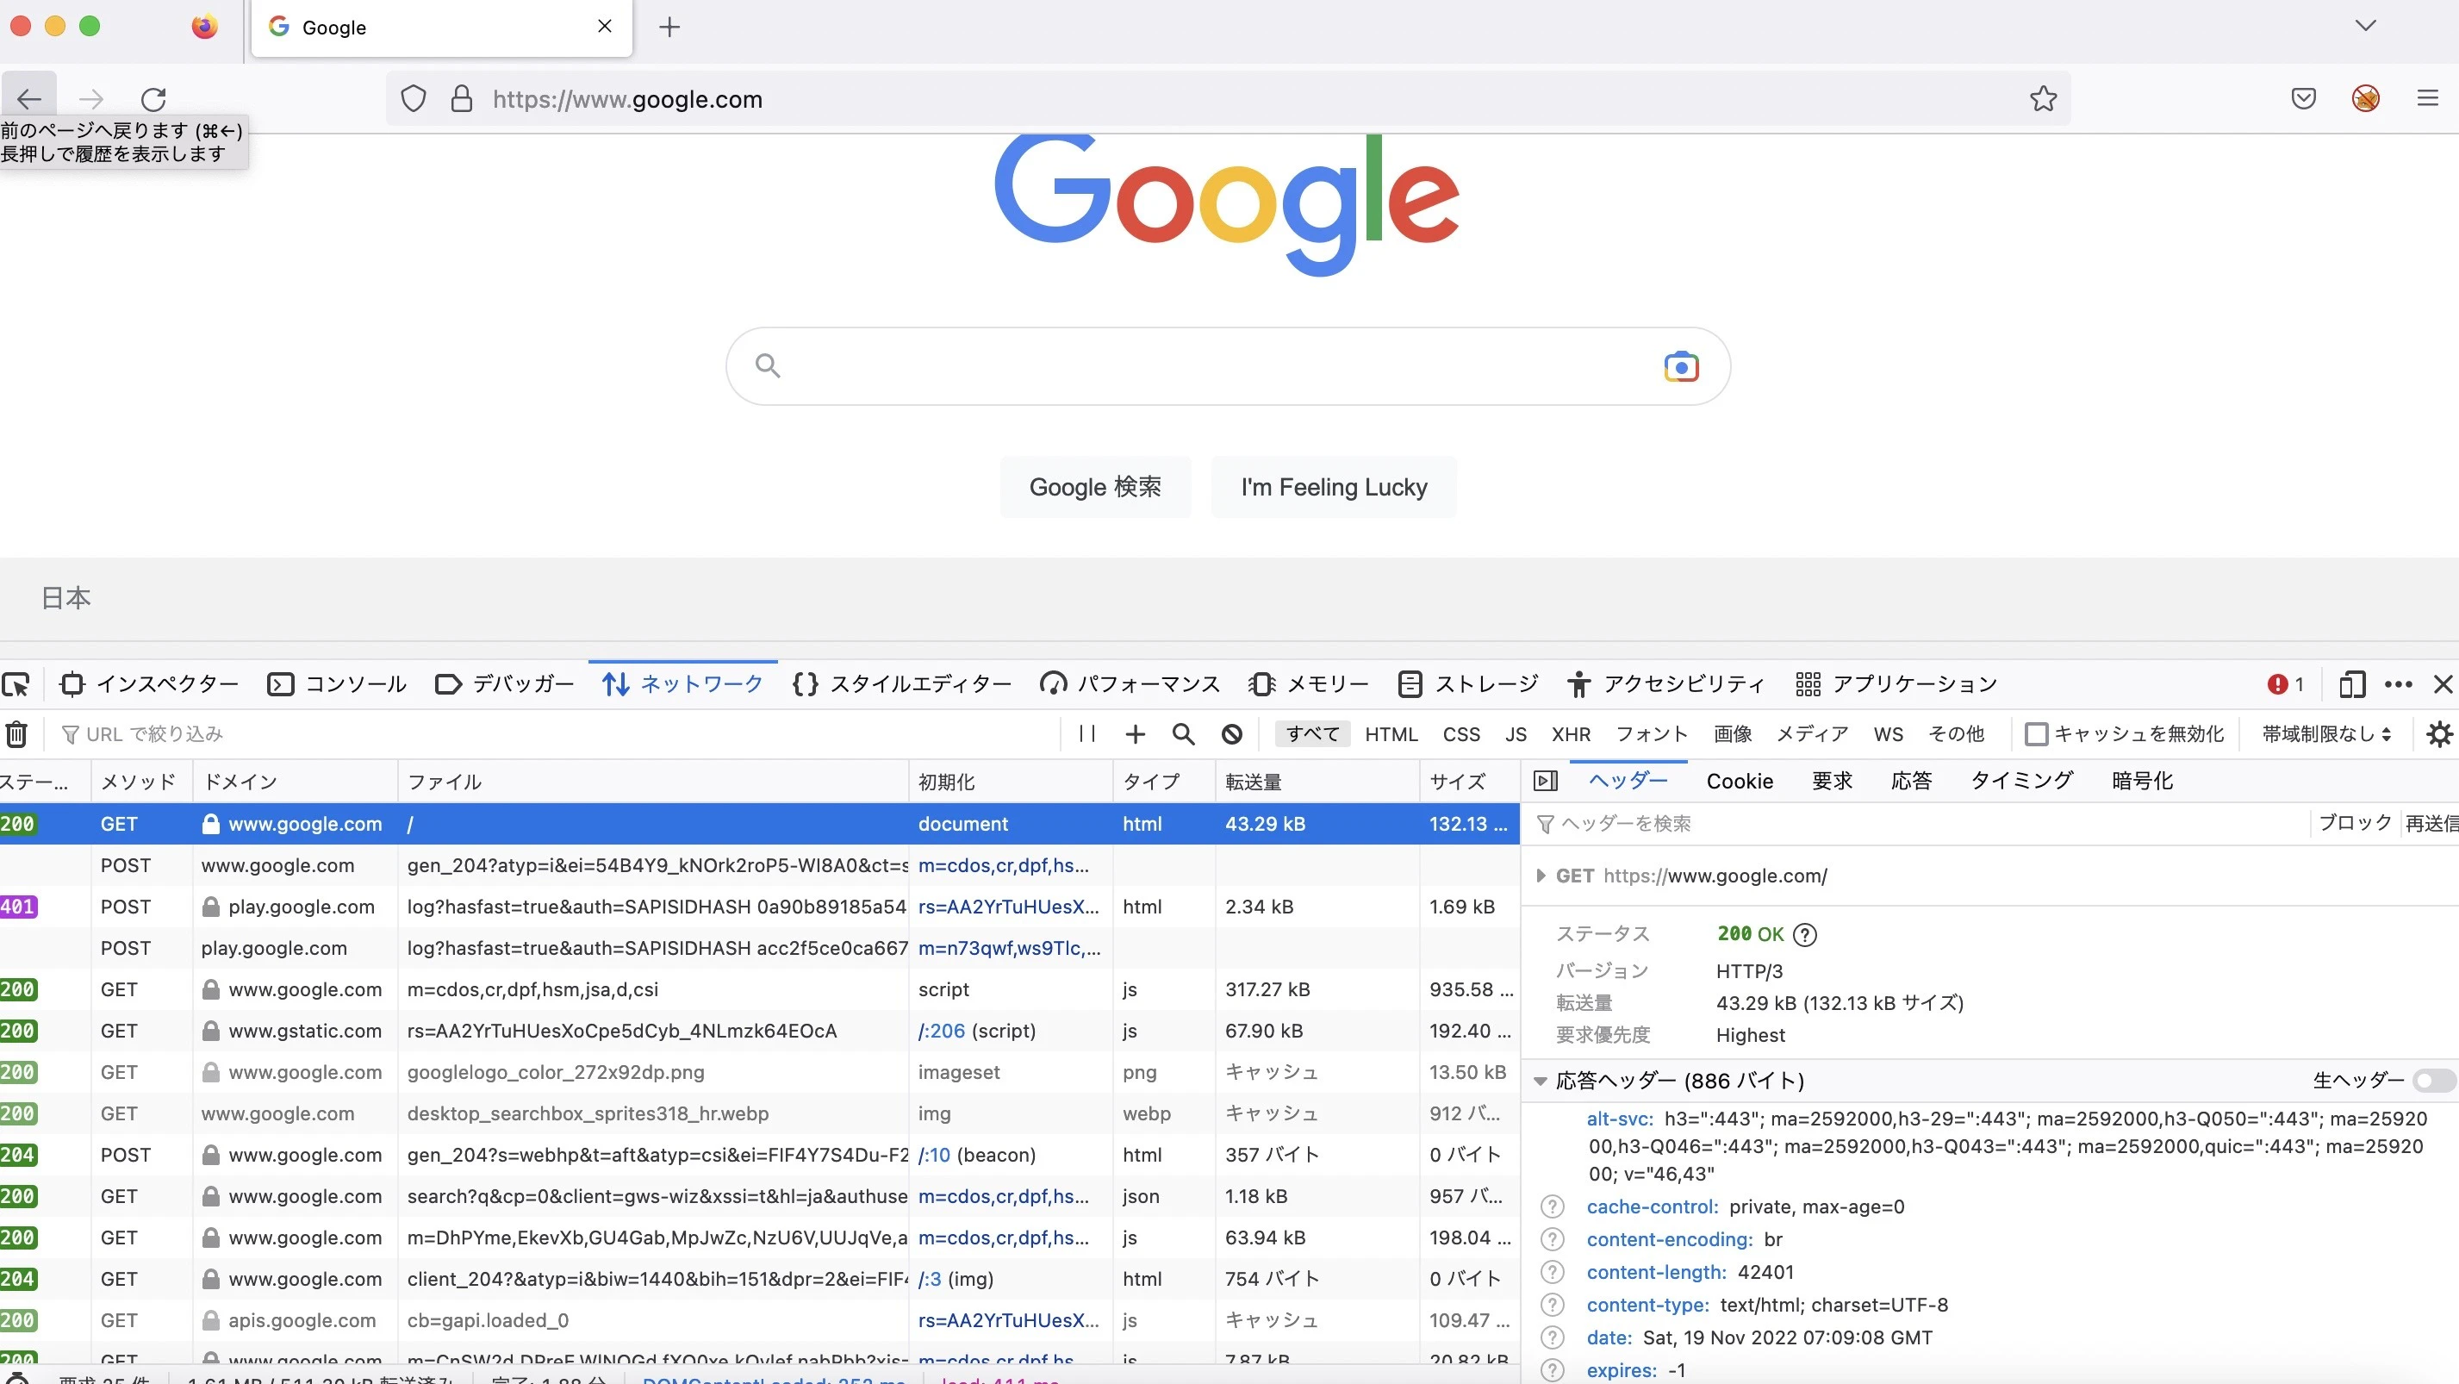Enable キャッシュを無効化 checkbox

tap(2036, 734)
